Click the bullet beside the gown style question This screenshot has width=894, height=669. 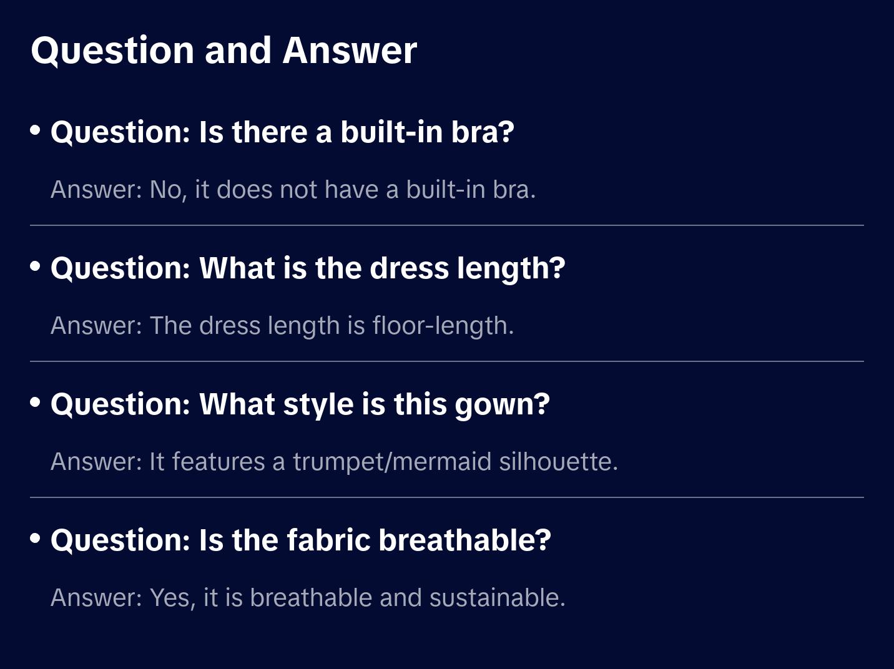(36, 403)
